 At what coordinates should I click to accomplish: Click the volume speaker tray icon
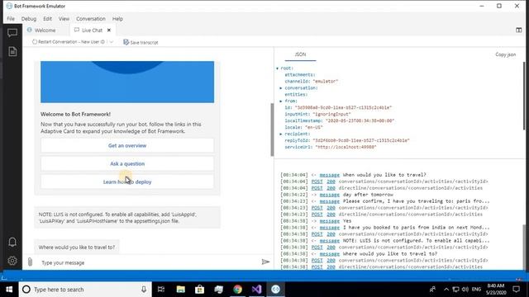[x=465, y=290]
